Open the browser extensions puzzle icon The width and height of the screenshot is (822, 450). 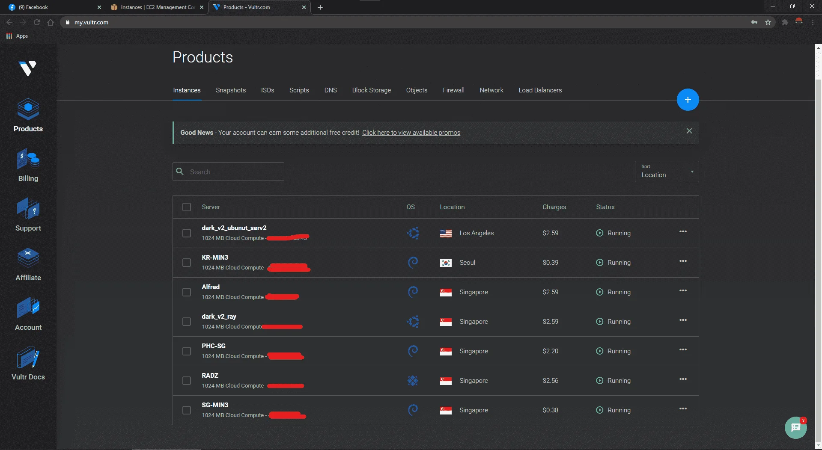tap(785, 22)
